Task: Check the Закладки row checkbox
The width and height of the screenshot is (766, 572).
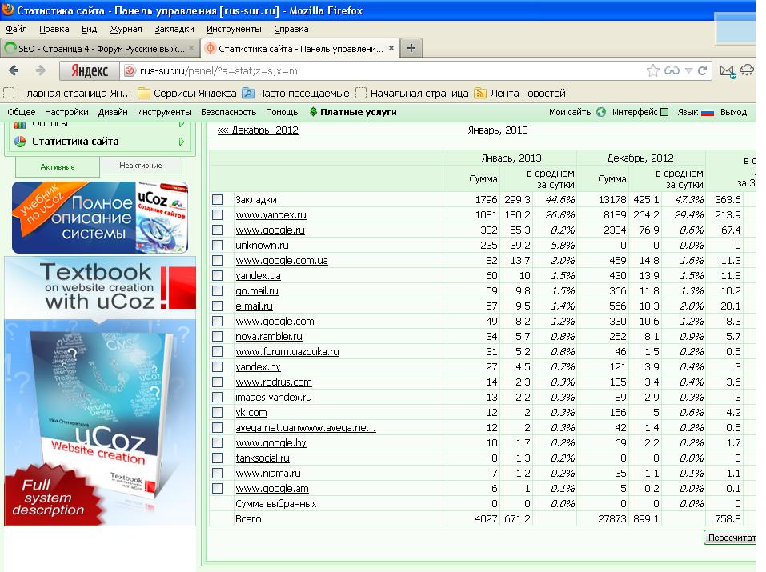Action: point(218,200)
